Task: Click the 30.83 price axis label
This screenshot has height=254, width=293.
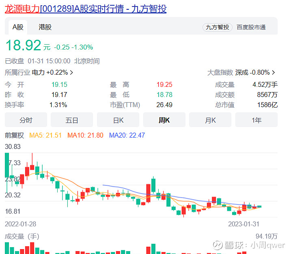Action: click(13, 146)
